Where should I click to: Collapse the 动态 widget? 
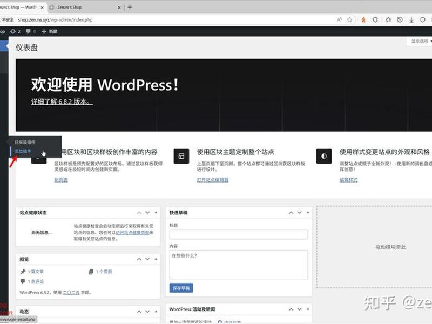156,312
